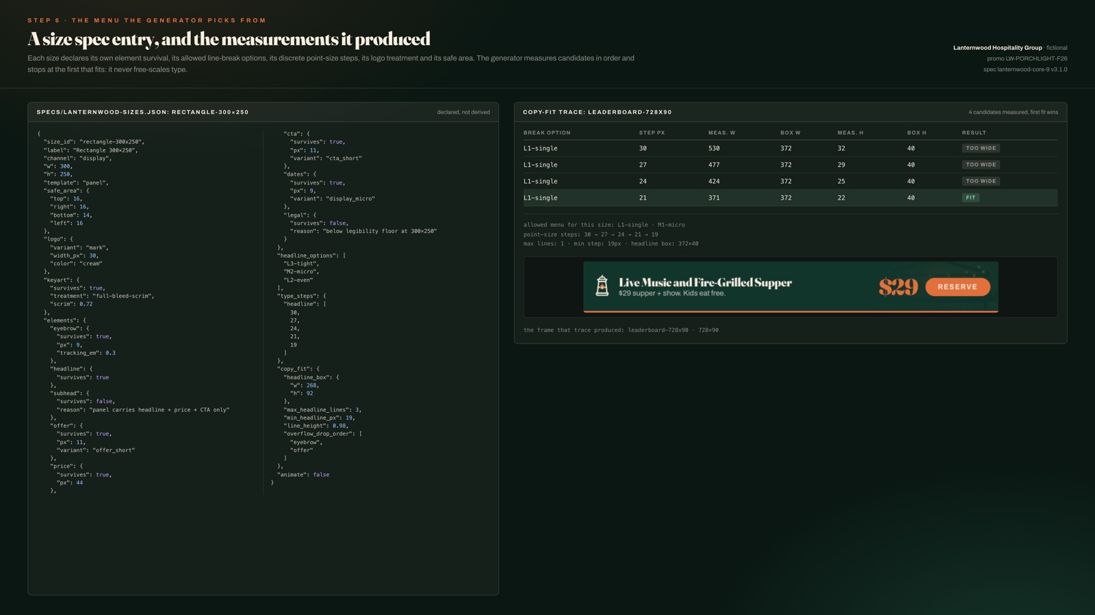Click the "L3-tight" headline option
The height and width of the screenshot is (615, 1095).
[301, 264]
